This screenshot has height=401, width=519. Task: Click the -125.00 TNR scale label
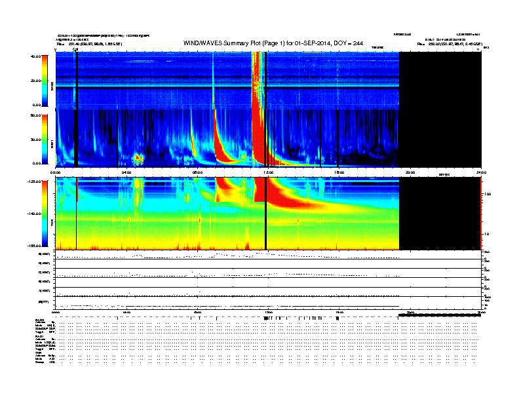pos(35,181)
